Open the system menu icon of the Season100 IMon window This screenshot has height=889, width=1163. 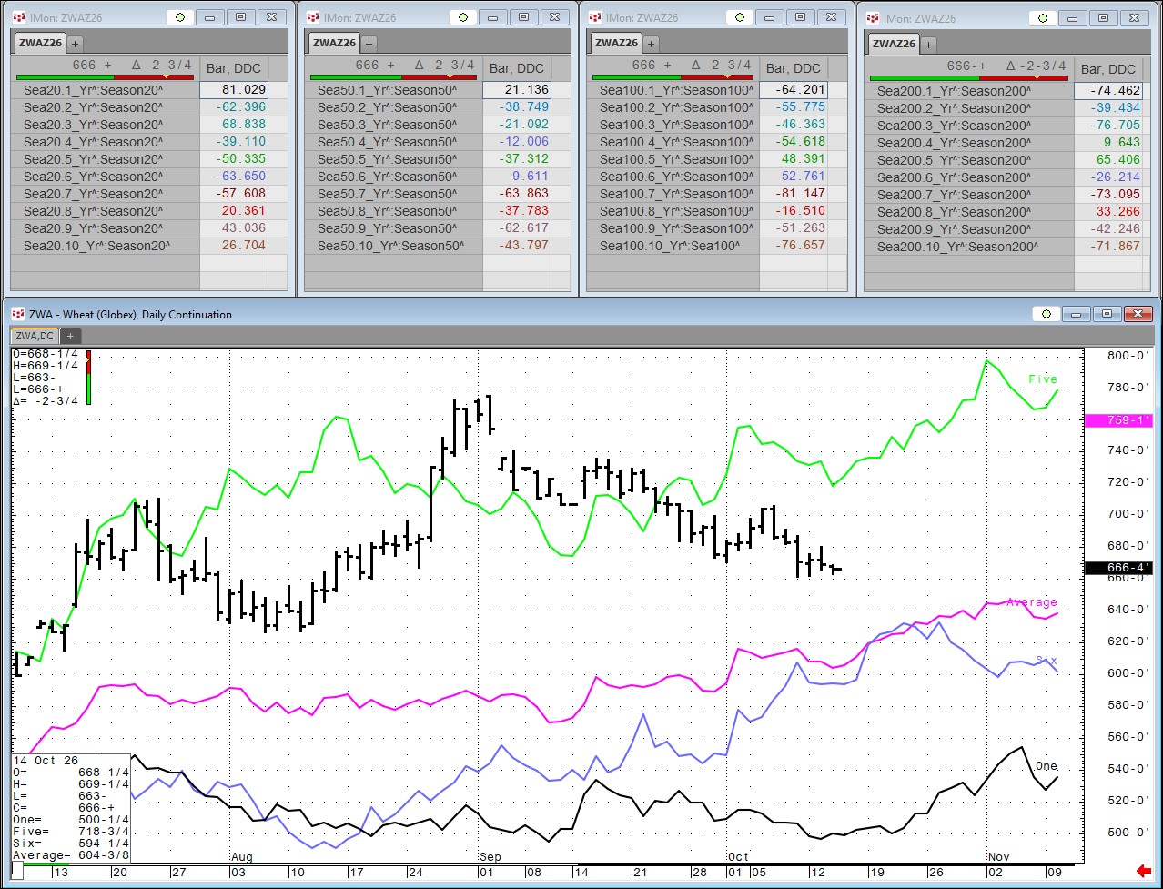click(595, 17)
